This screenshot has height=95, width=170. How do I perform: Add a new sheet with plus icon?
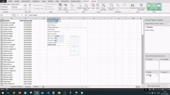[x=43, y=87]
